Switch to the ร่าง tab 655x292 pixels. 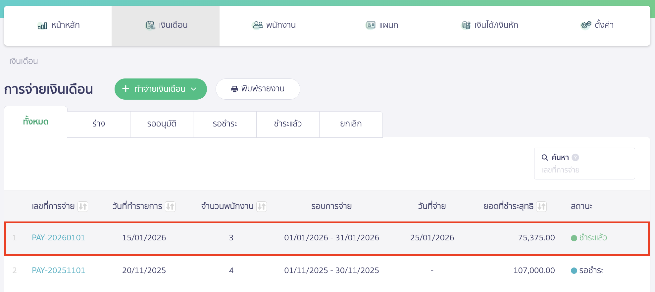click(x=99, y=124)
